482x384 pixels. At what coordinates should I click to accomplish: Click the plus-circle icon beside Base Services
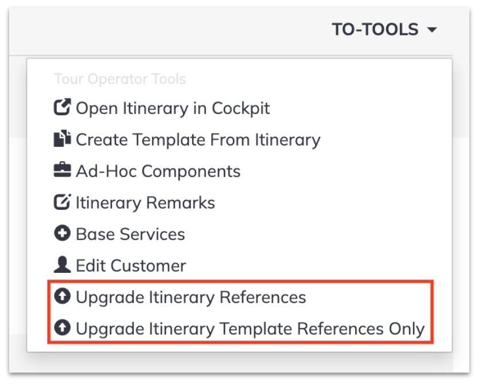coord(62,233)
